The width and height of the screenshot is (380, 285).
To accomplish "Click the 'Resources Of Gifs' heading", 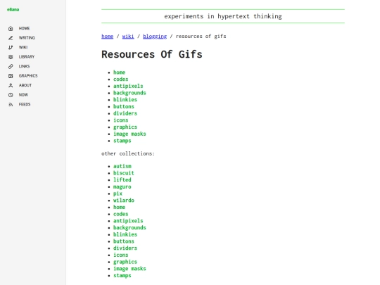I will pyautogui.click(x=152, y=54).
